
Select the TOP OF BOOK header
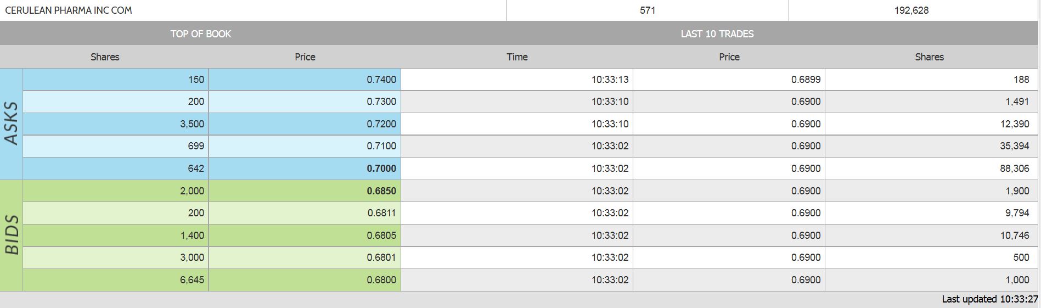coord(200,33)
